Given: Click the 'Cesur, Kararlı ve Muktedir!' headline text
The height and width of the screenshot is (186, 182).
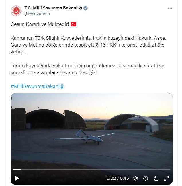Looking at the screenshot, I should click(x=40, y=24).
